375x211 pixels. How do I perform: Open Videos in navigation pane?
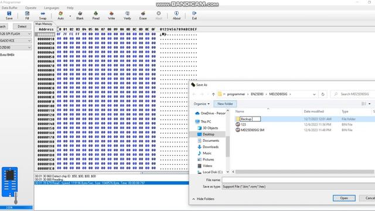pos(205,165)
